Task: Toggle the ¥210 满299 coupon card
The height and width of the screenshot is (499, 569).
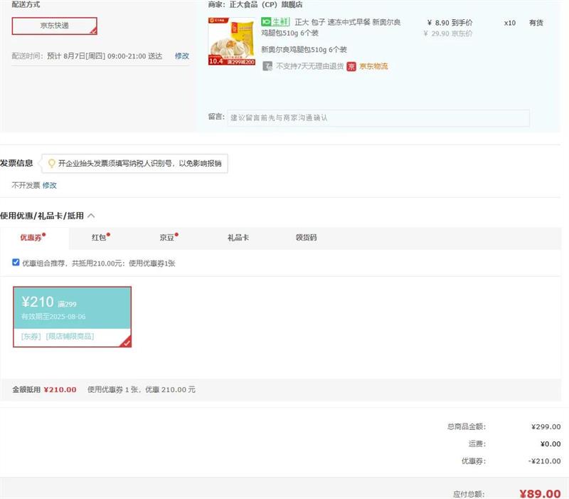Action: [x=72, y=316]
